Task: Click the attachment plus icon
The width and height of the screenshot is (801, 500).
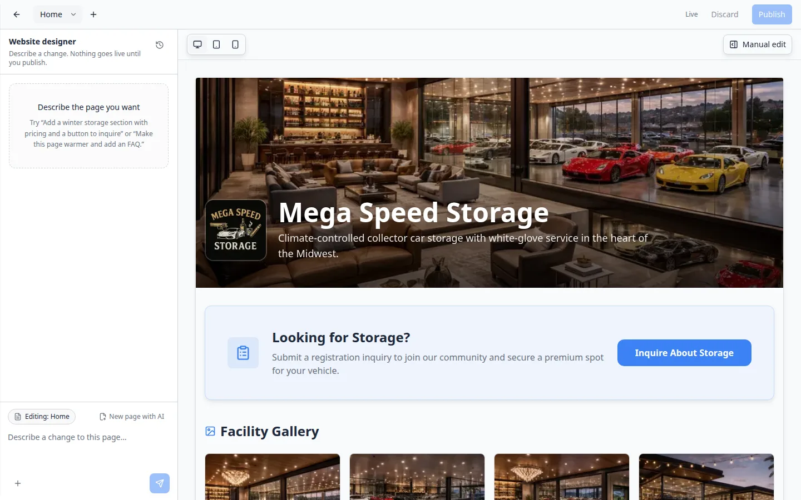Action: 18,483
